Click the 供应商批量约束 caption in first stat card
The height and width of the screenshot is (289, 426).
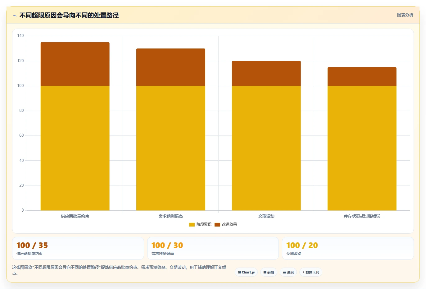click(x=29, y=254)
